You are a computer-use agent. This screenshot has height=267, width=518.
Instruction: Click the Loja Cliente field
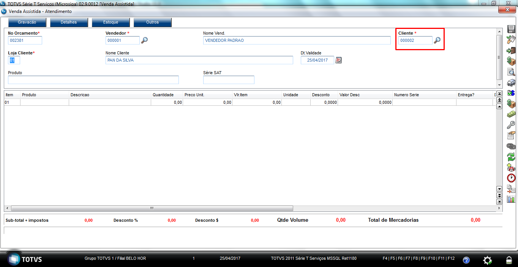pos(14,60)
